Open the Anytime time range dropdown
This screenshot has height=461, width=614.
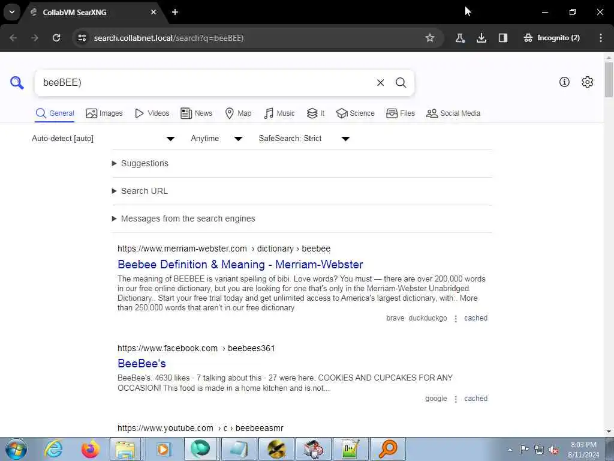point(216,139)
